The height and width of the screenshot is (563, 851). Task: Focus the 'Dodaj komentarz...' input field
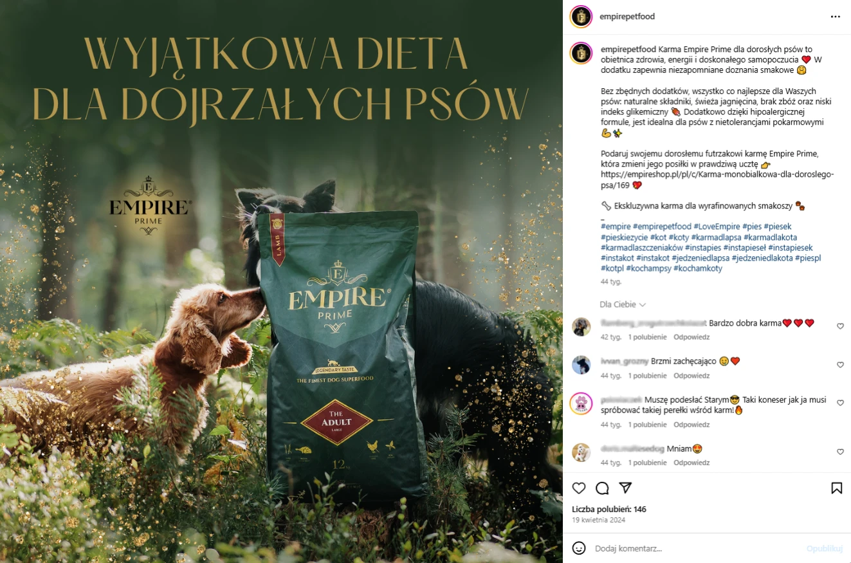(698, 549)
